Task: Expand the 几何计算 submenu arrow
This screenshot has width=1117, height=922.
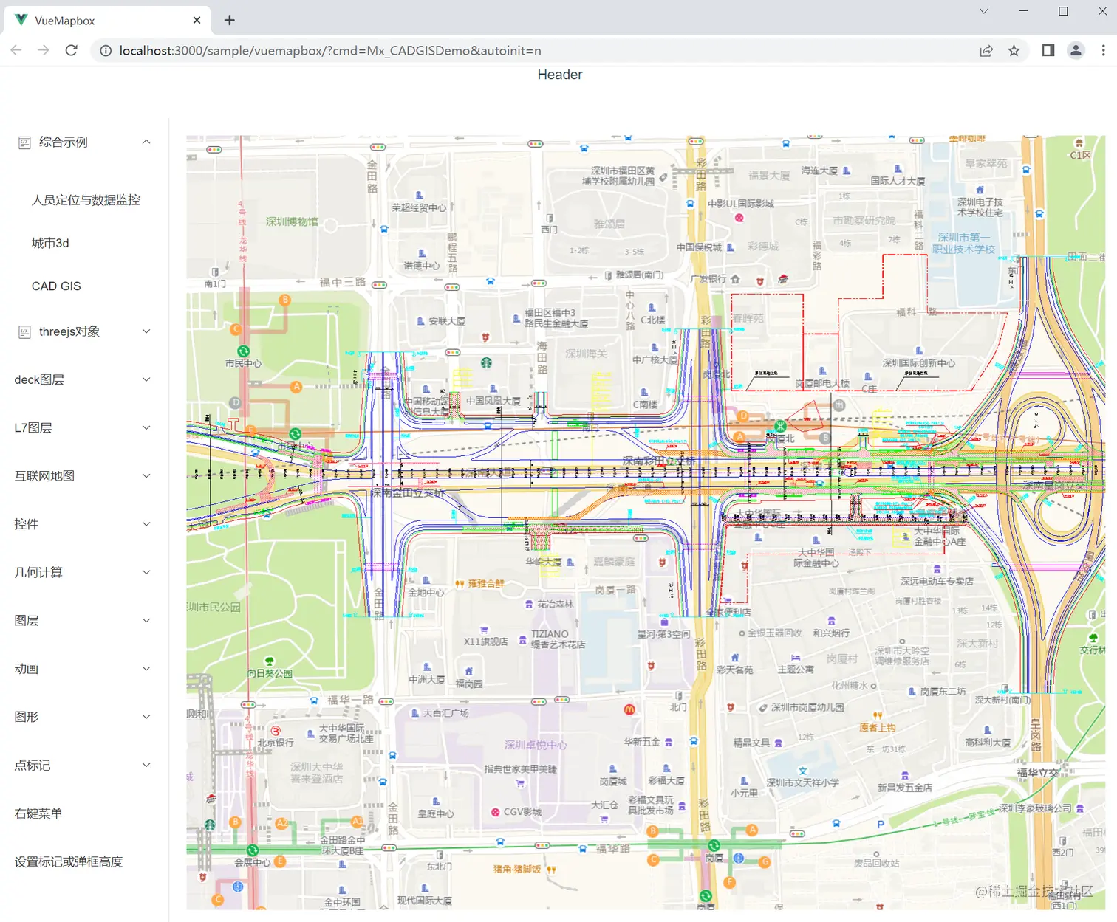Action: click(x=146, y=572)
